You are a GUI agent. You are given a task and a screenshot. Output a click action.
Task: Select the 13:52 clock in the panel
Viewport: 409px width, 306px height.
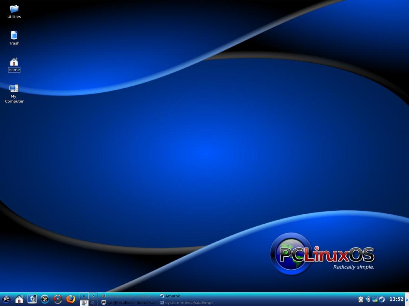(x=396, y=299)
